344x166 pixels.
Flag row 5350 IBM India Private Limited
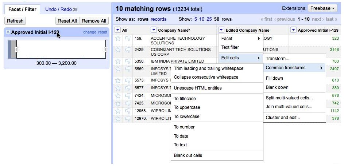point(127,61)
